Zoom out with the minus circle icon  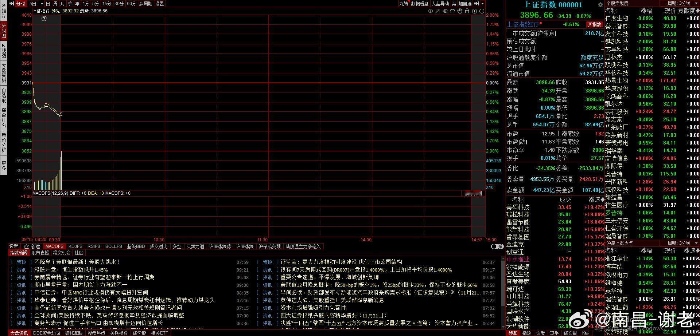pos(482,11)
